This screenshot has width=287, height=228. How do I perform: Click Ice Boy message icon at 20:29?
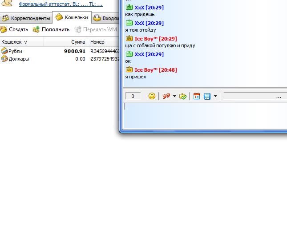(129, 38)
